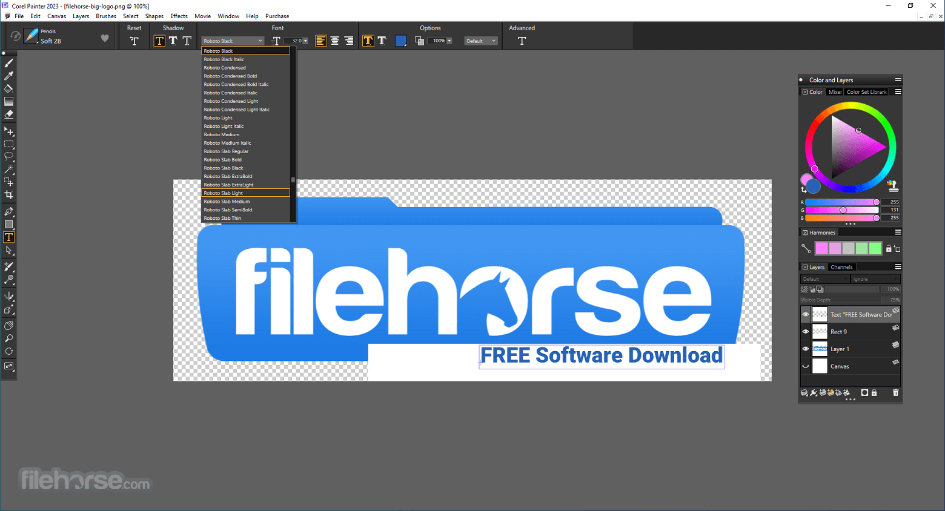Enable the external shadow text style
This screenshot has width=945, height=511.
(173, 41)
